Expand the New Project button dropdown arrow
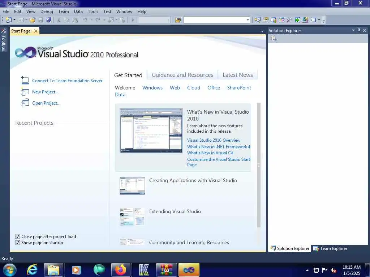This screenshot has width=370, height=277. point(14,20)
